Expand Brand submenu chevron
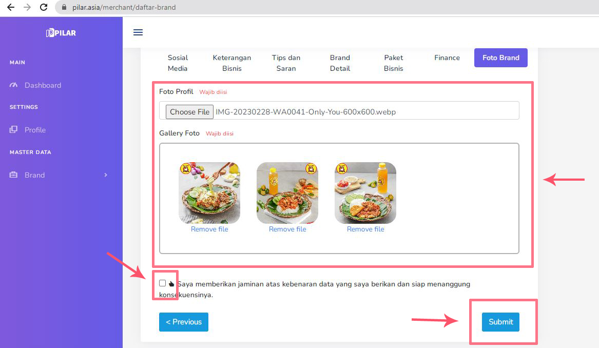 pyautogui.click(x=106, y=175)
